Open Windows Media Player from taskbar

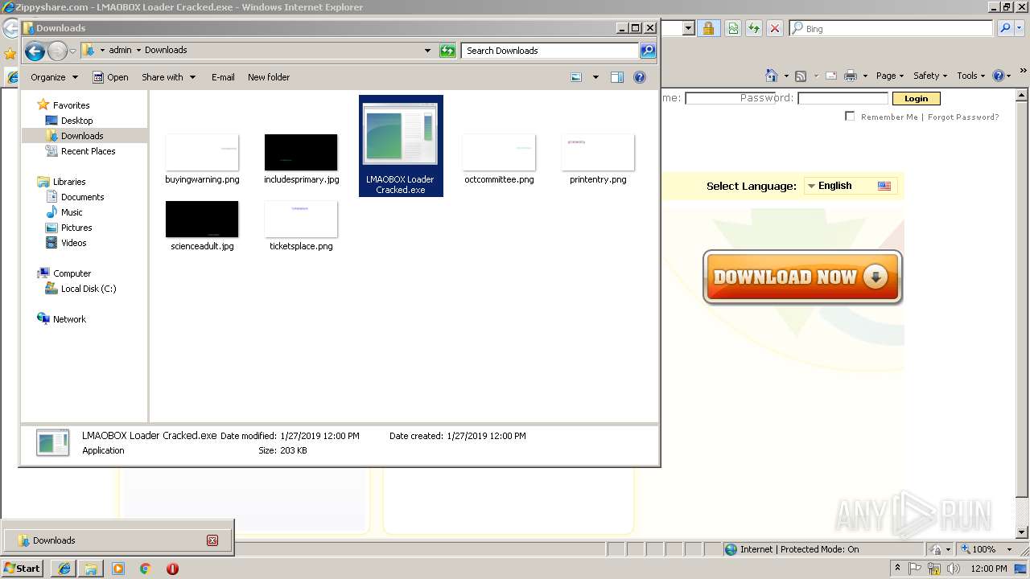tap(118, 569)
